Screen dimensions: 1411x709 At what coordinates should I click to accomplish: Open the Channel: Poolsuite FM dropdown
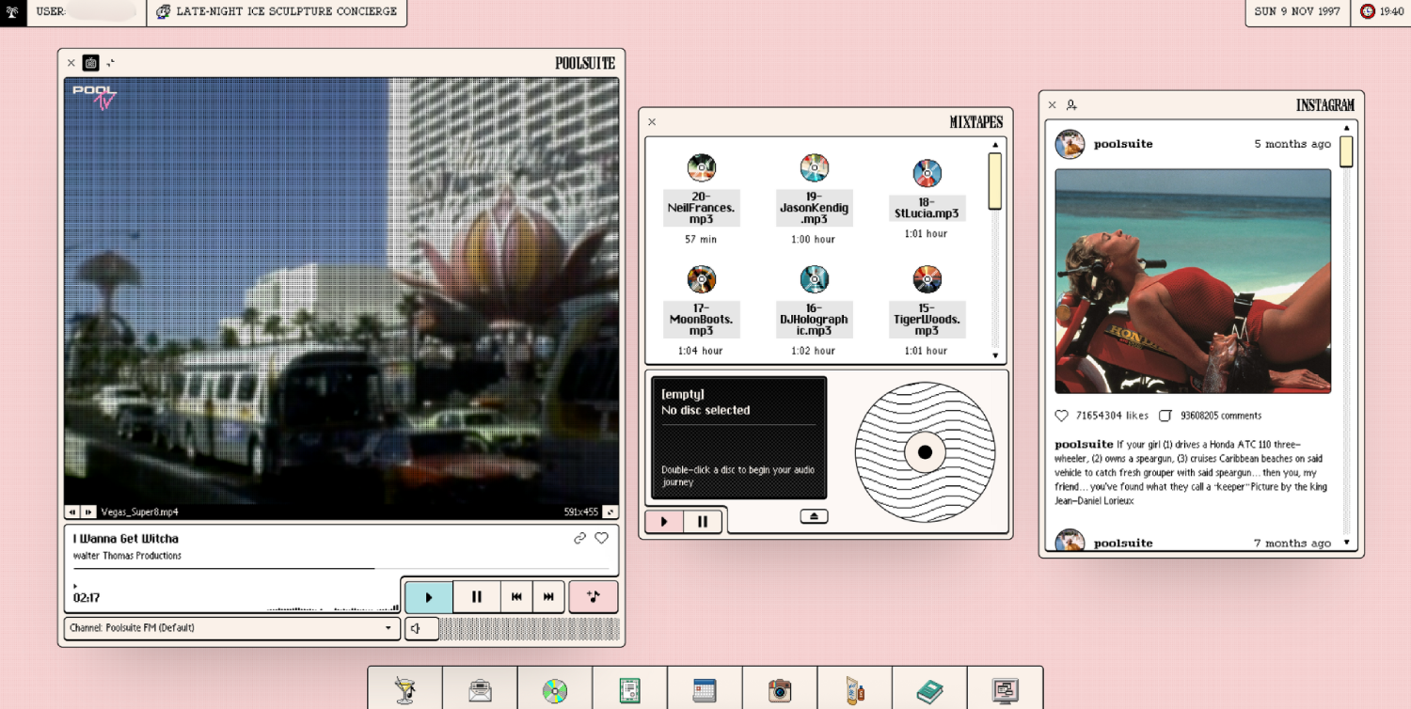click(231, 628)
